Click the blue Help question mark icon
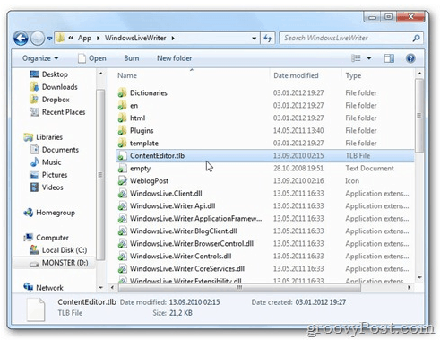 click(x=410, y=58)
